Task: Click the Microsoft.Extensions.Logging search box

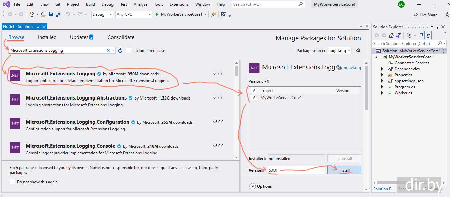Action: [57, 50]
